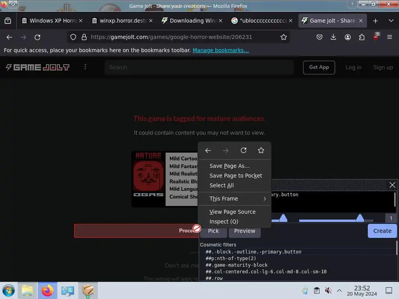Choose View Page Source

(235, 212)
